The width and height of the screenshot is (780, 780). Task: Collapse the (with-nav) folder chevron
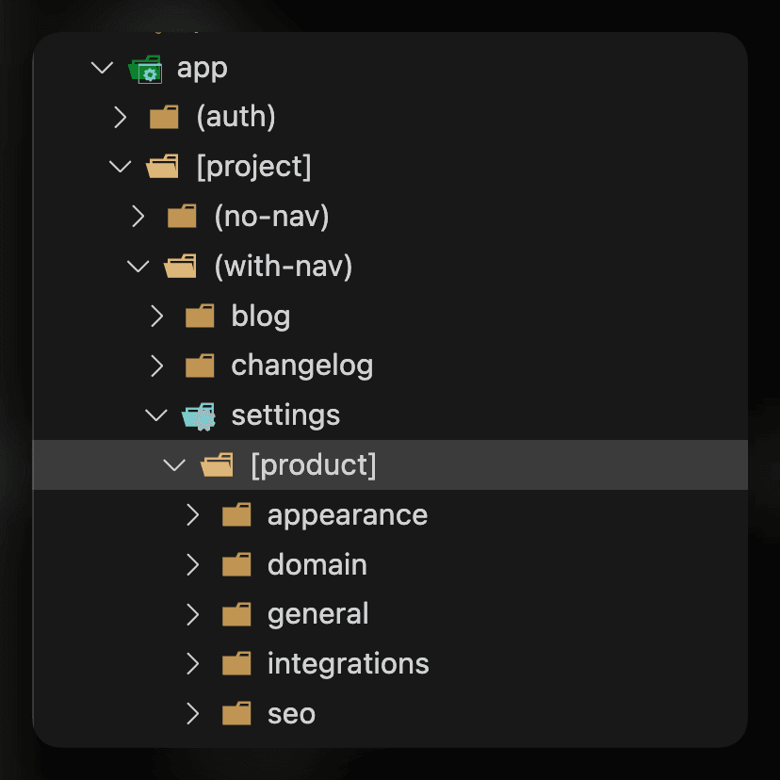click(x=138, y=268)
